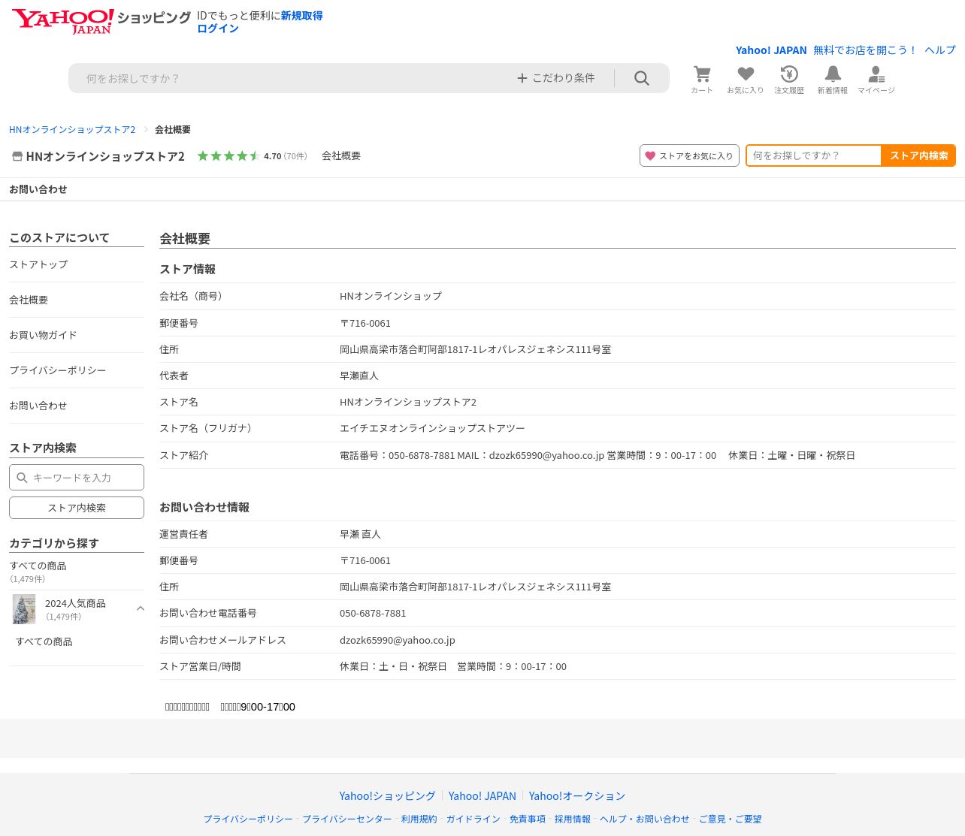Open footer 免責事項 link
This screenshot has height=836, width=965.
point(528,819)
